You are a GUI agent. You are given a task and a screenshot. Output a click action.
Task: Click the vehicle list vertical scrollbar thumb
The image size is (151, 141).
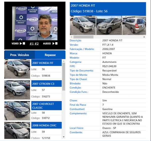tap(64, 77)
